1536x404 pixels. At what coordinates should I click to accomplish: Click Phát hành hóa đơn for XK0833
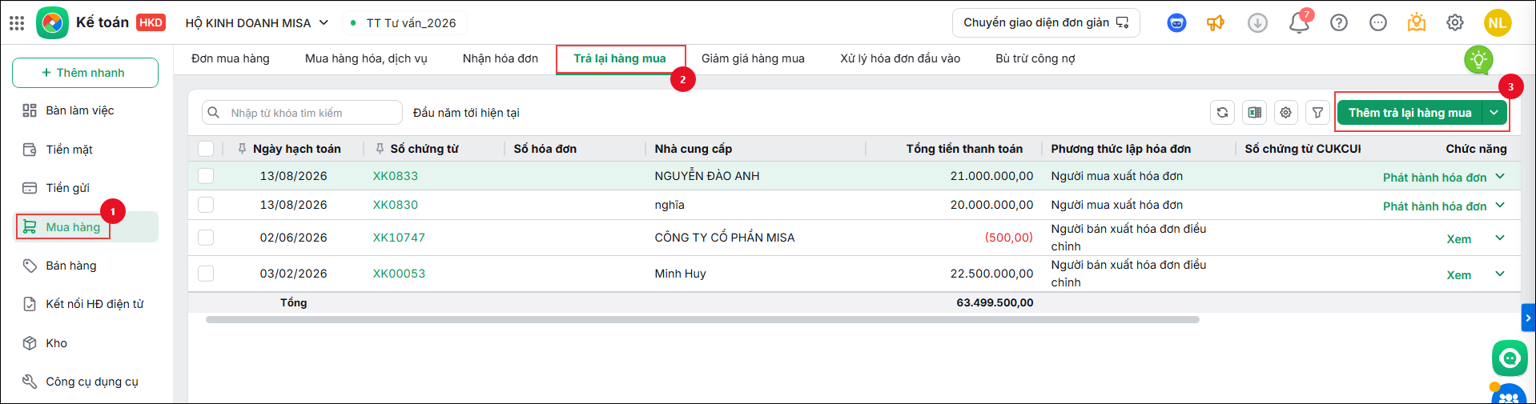(1434, 178)
